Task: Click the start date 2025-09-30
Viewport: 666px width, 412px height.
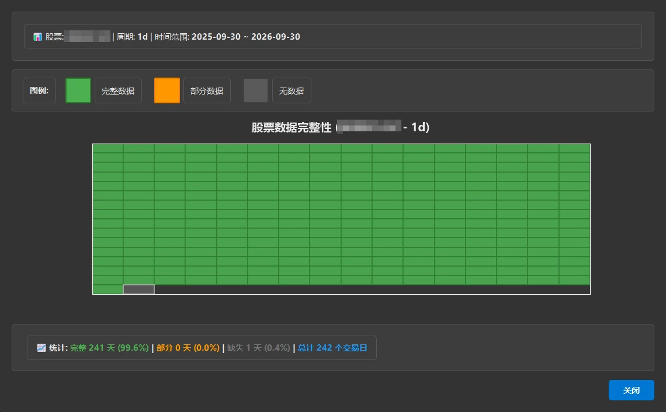Action: pos(216,37)
